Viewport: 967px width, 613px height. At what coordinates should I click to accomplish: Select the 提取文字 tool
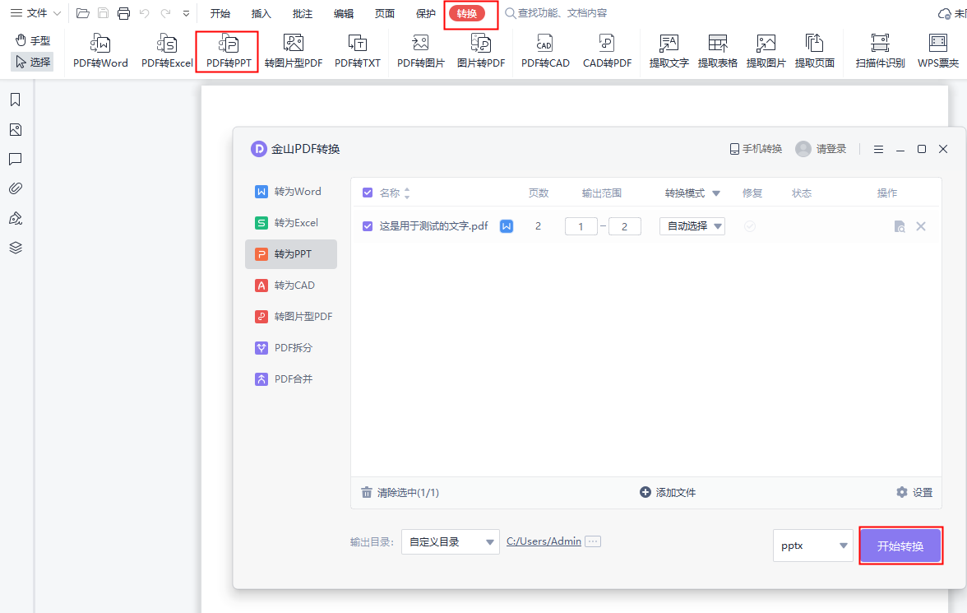point(669,51)
